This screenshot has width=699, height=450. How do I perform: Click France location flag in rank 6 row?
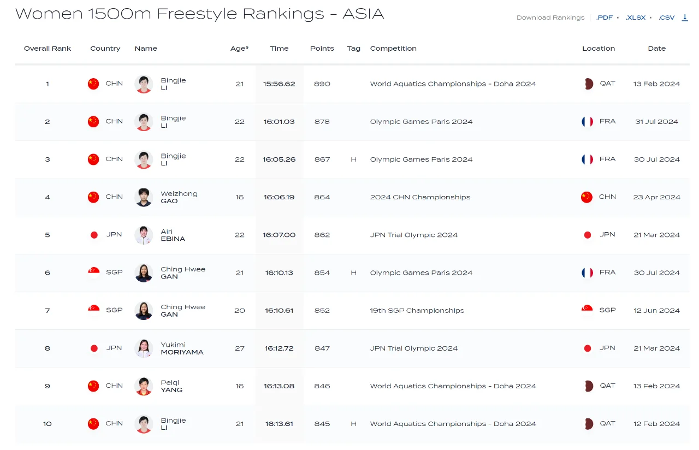[587, 273]
